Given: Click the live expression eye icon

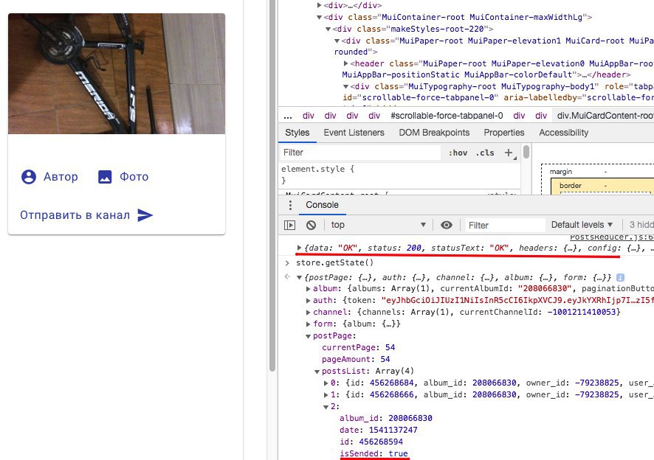Looking at the screenshot, I should (x=447, y=225).
